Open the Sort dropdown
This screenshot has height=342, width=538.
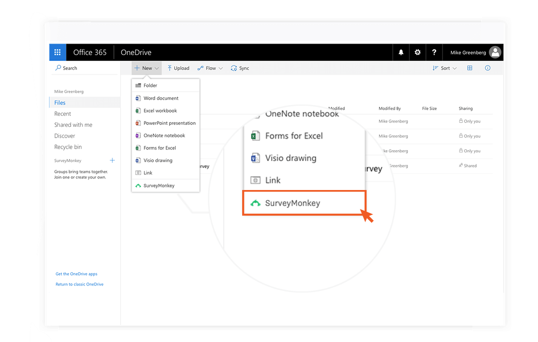point(444,68)
